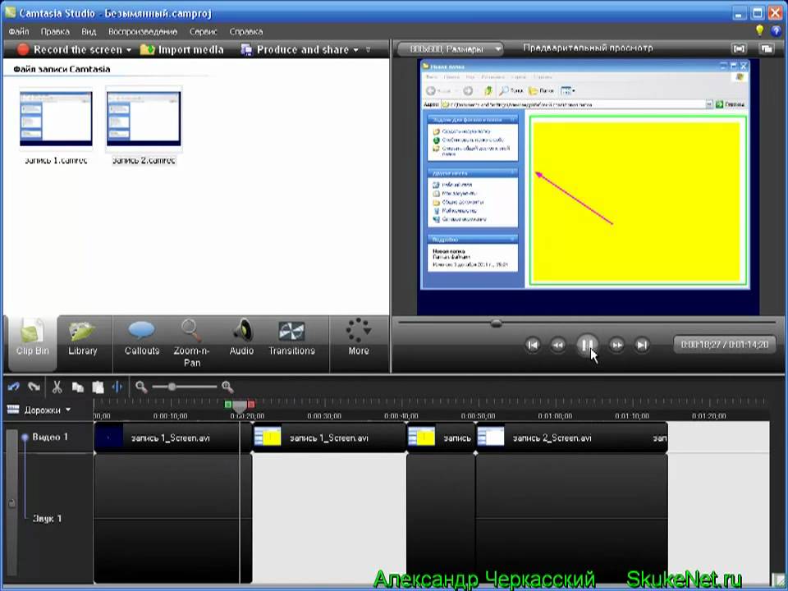Click the preview playback seek slider handle
Screen dimensions: 788x591
pyautogui.click(x=496, y=323)
